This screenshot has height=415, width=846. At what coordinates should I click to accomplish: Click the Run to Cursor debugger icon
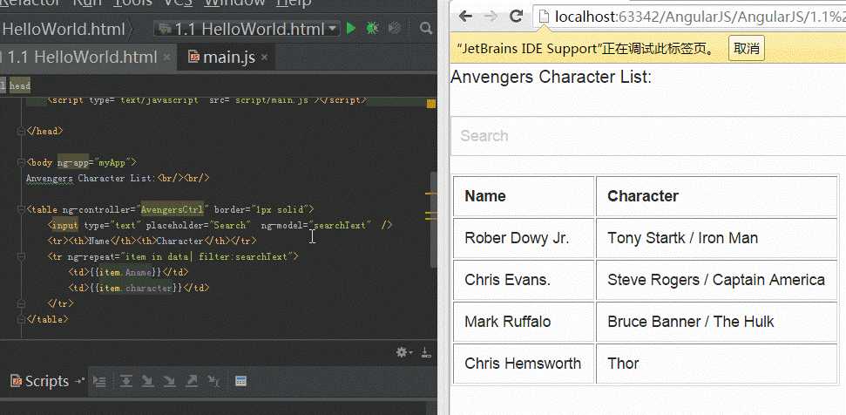coord(214,381)
